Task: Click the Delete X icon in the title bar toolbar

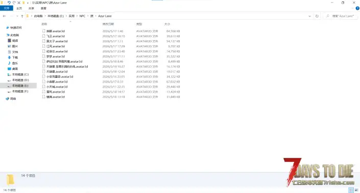Action: 19,3
